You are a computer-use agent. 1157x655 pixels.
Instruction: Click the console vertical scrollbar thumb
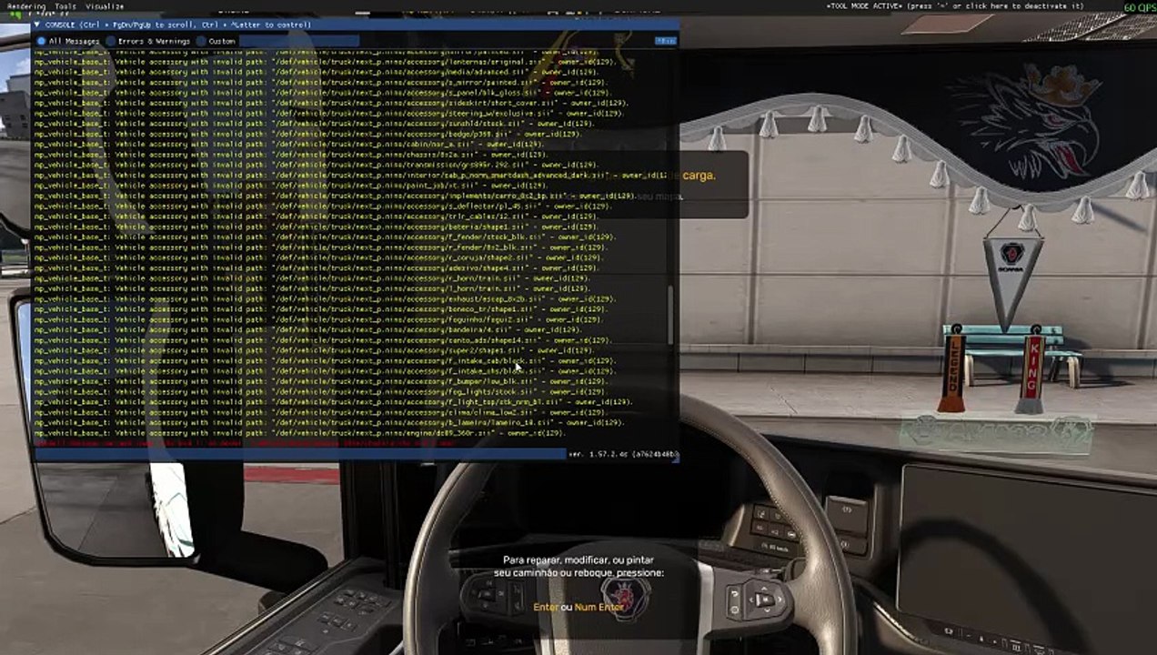pyautogui.click(x=672, y=316)
